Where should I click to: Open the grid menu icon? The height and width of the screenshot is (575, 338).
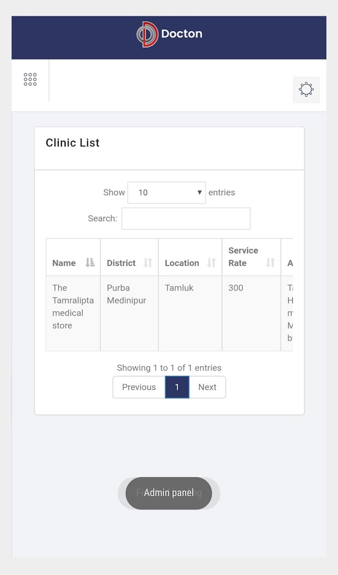coord(30,79)
